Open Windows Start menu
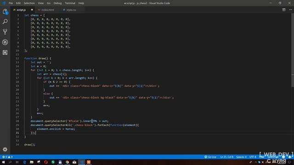 click(x=3, y=162)
